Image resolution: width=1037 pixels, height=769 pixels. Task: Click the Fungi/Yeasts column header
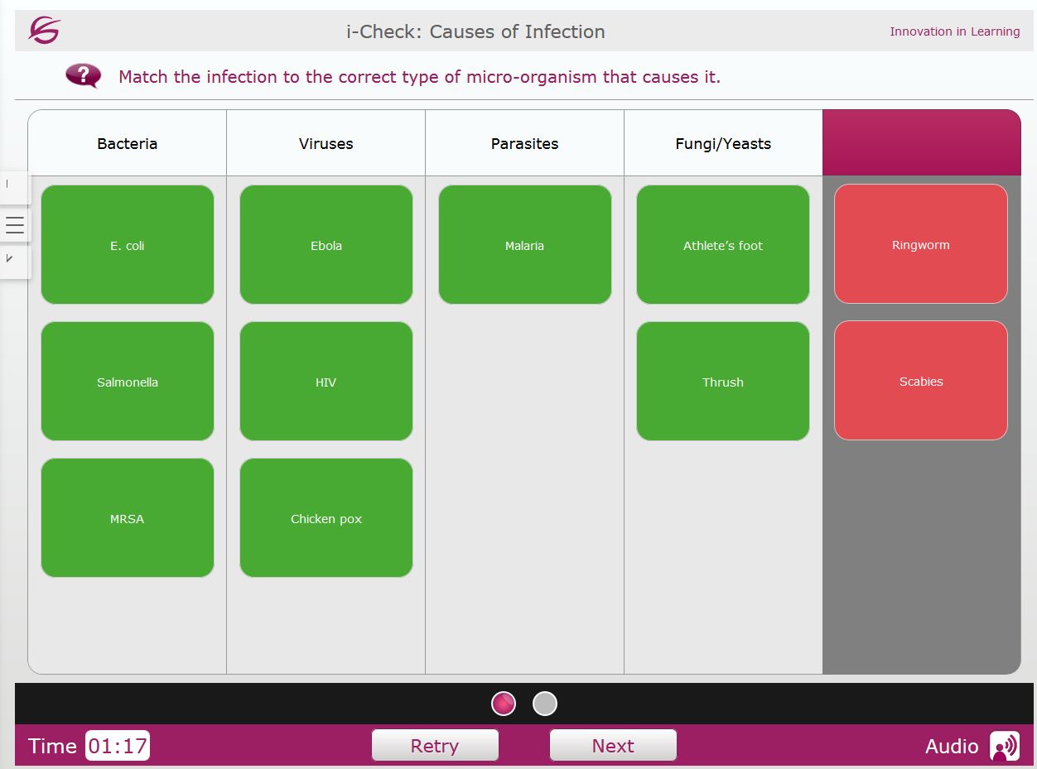tap(723, 143)
